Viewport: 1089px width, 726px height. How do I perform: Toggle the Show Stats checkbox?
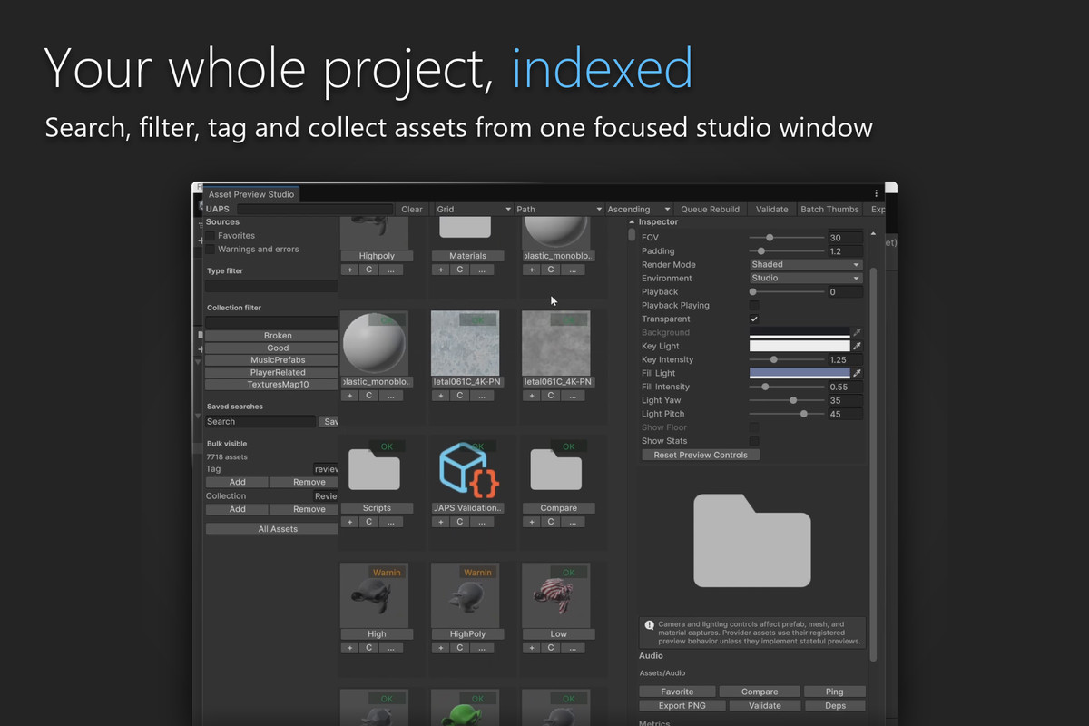pyautogui.click(x=754, y=441)
